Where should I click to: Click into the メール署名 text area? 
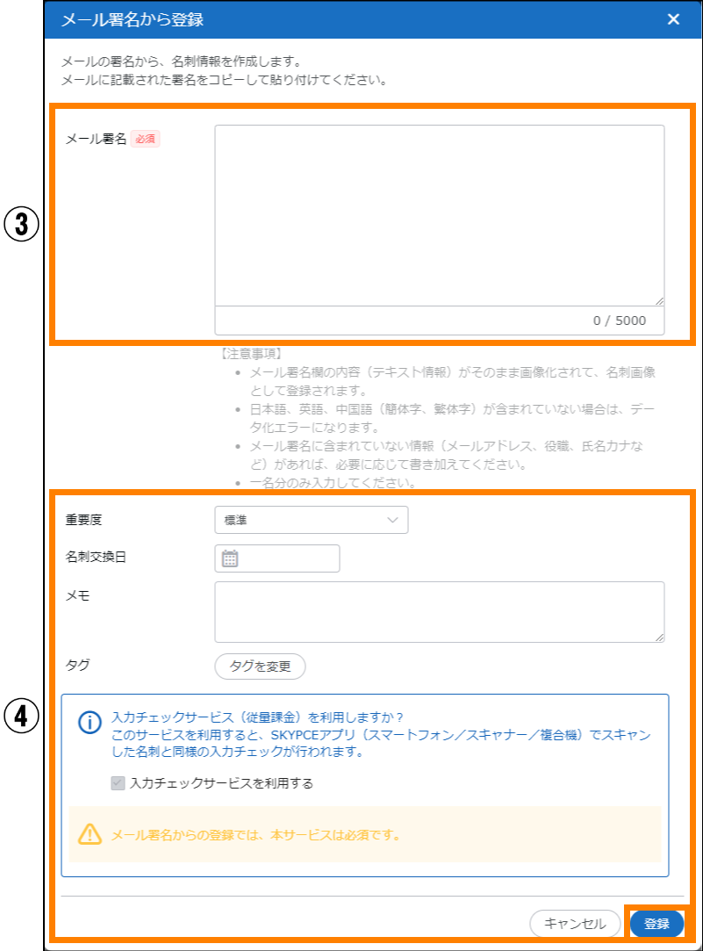click(439, 215)
